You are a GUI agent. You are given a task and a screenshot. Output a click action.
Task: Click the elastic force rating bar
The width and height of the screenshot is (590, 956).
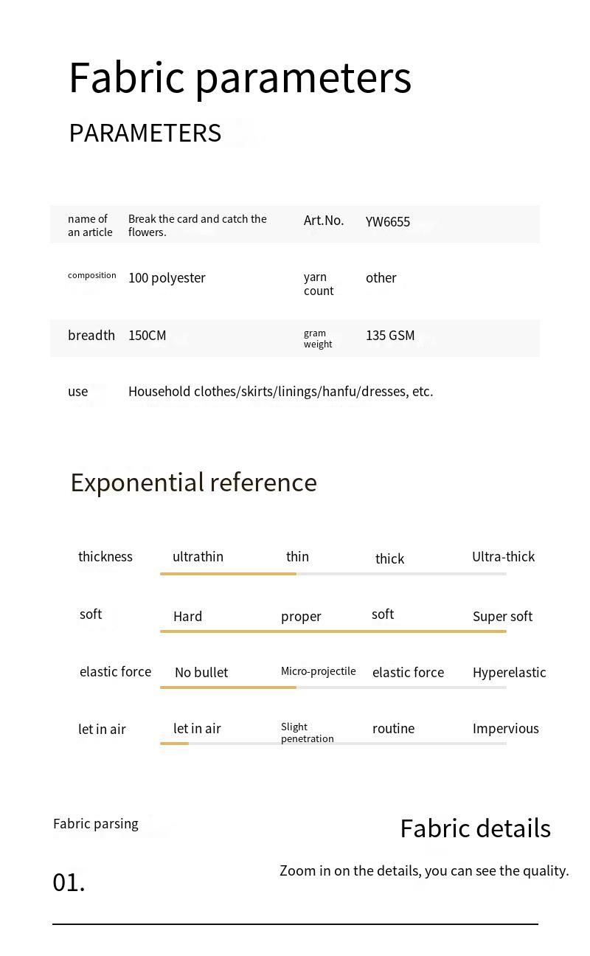point(333,687)
